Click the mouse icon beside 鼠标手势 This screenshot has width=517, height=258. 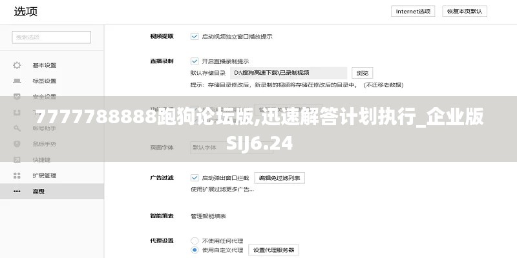click(17, 144)
